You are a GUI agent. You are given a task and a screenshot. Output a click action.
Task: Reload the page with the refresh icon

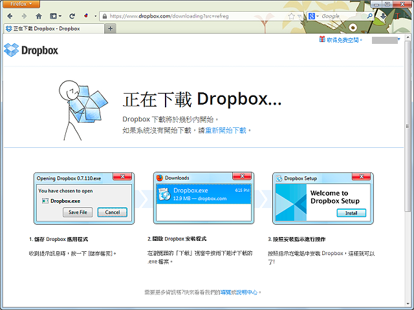click(x=72, y=16)
